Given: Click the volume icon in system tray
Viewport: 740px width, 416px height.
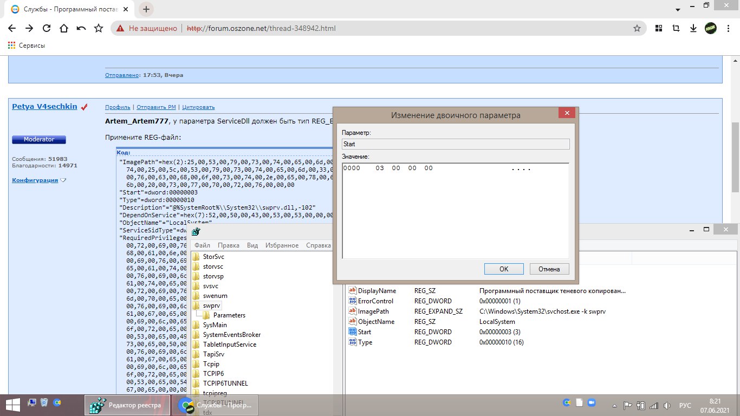Looking at the screenshot, I should tap(666, 405).
